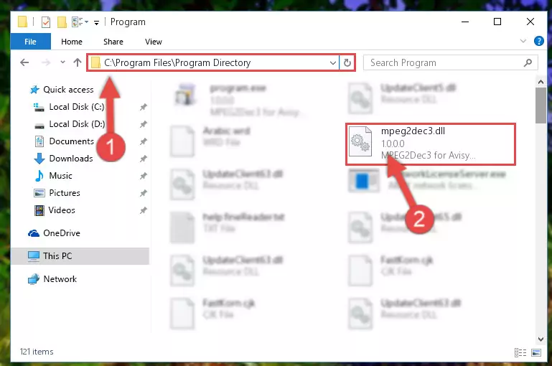Open the recent locations dropdown

[x=62, y=62]
